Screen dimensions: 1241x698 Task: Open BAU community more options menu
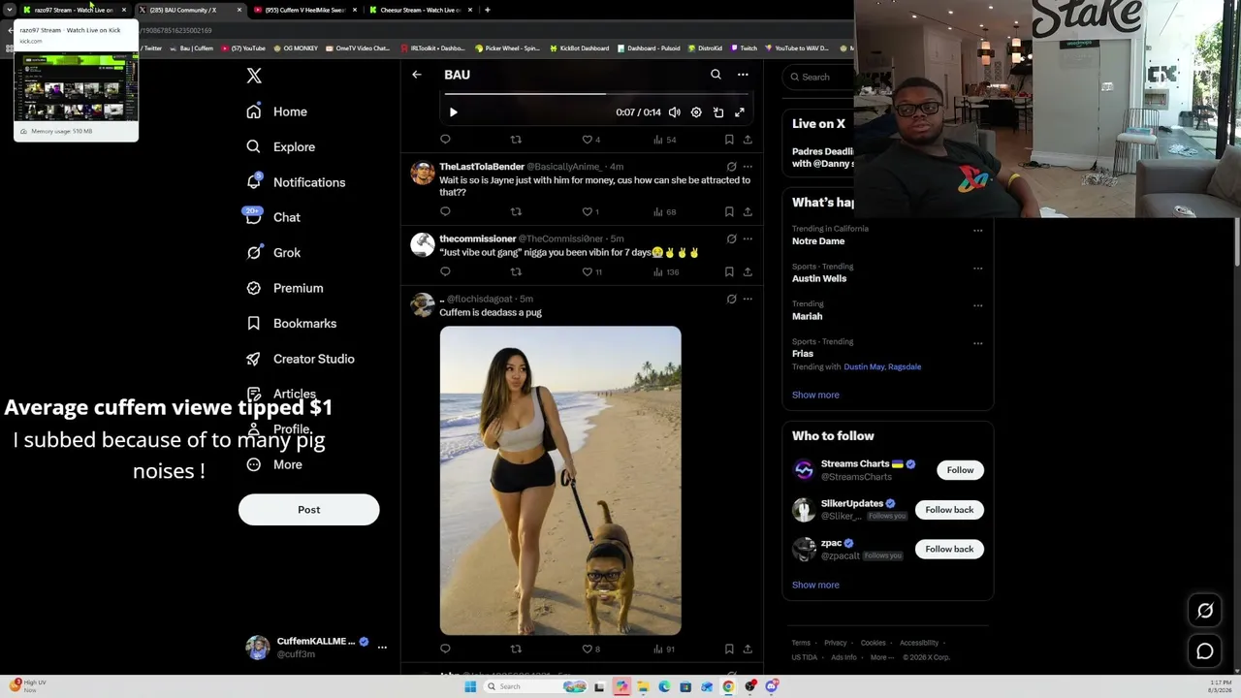point(743,75)
